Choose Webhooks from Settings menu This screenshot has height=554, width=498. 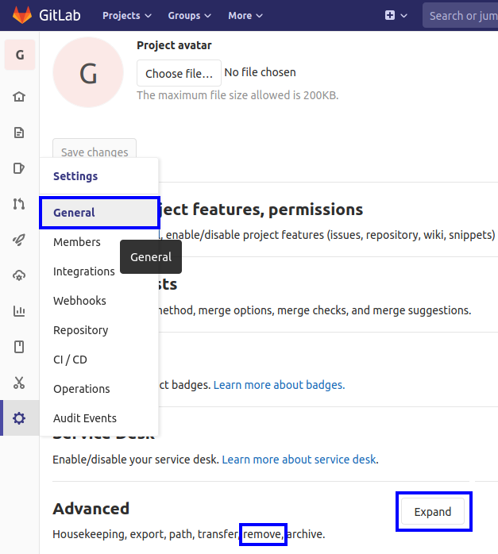79,301
